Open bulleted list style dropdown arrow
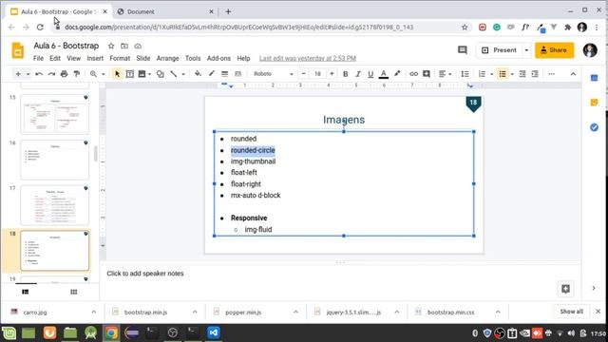608x342 pixels. [512, 74]
